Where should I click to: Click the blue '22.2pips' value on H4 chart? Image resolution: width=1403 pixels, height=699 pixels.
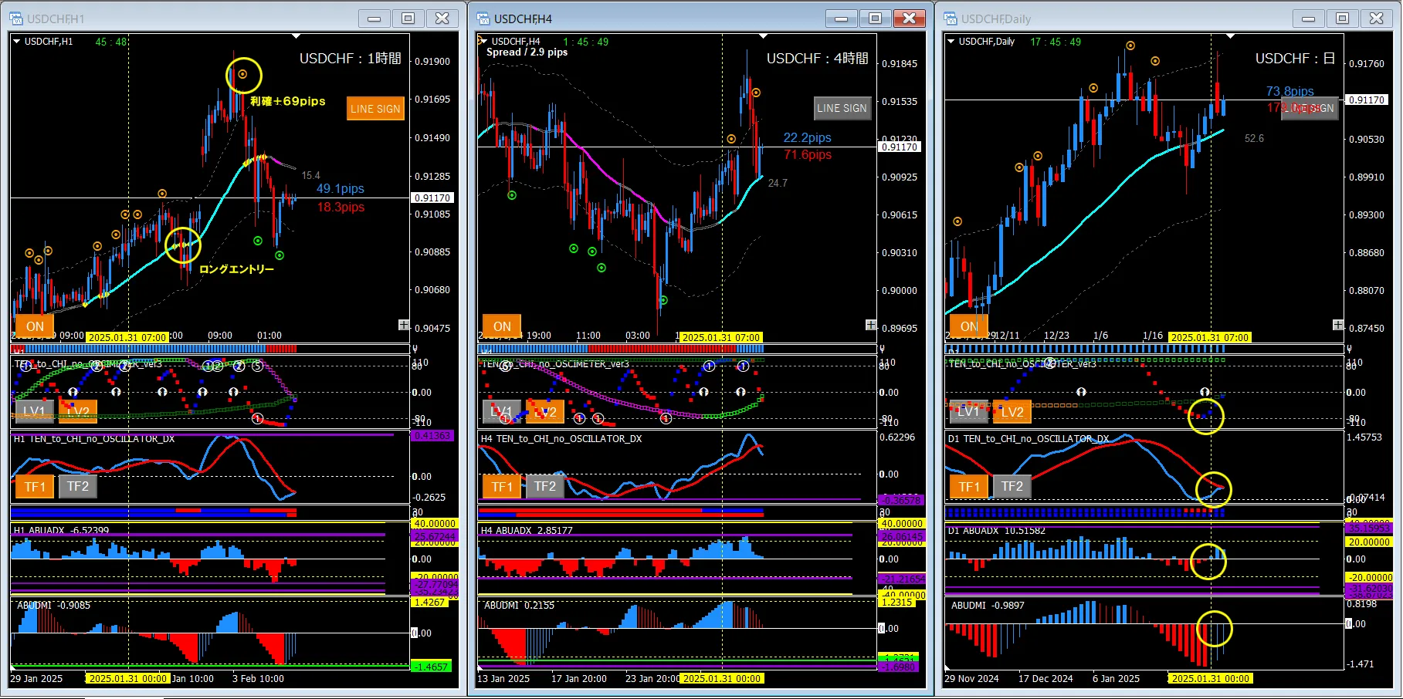point(808,138)
